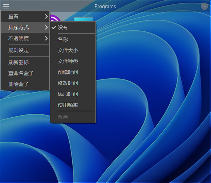This screenshot has height=183, width=211.
Task: Choose 规则设定 from the menu
Action: 25,50
